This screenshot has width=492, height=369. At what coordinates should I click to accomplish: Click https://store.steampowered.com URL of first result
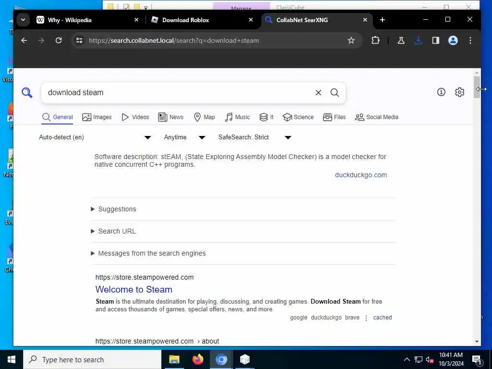(x=145, y=277)
